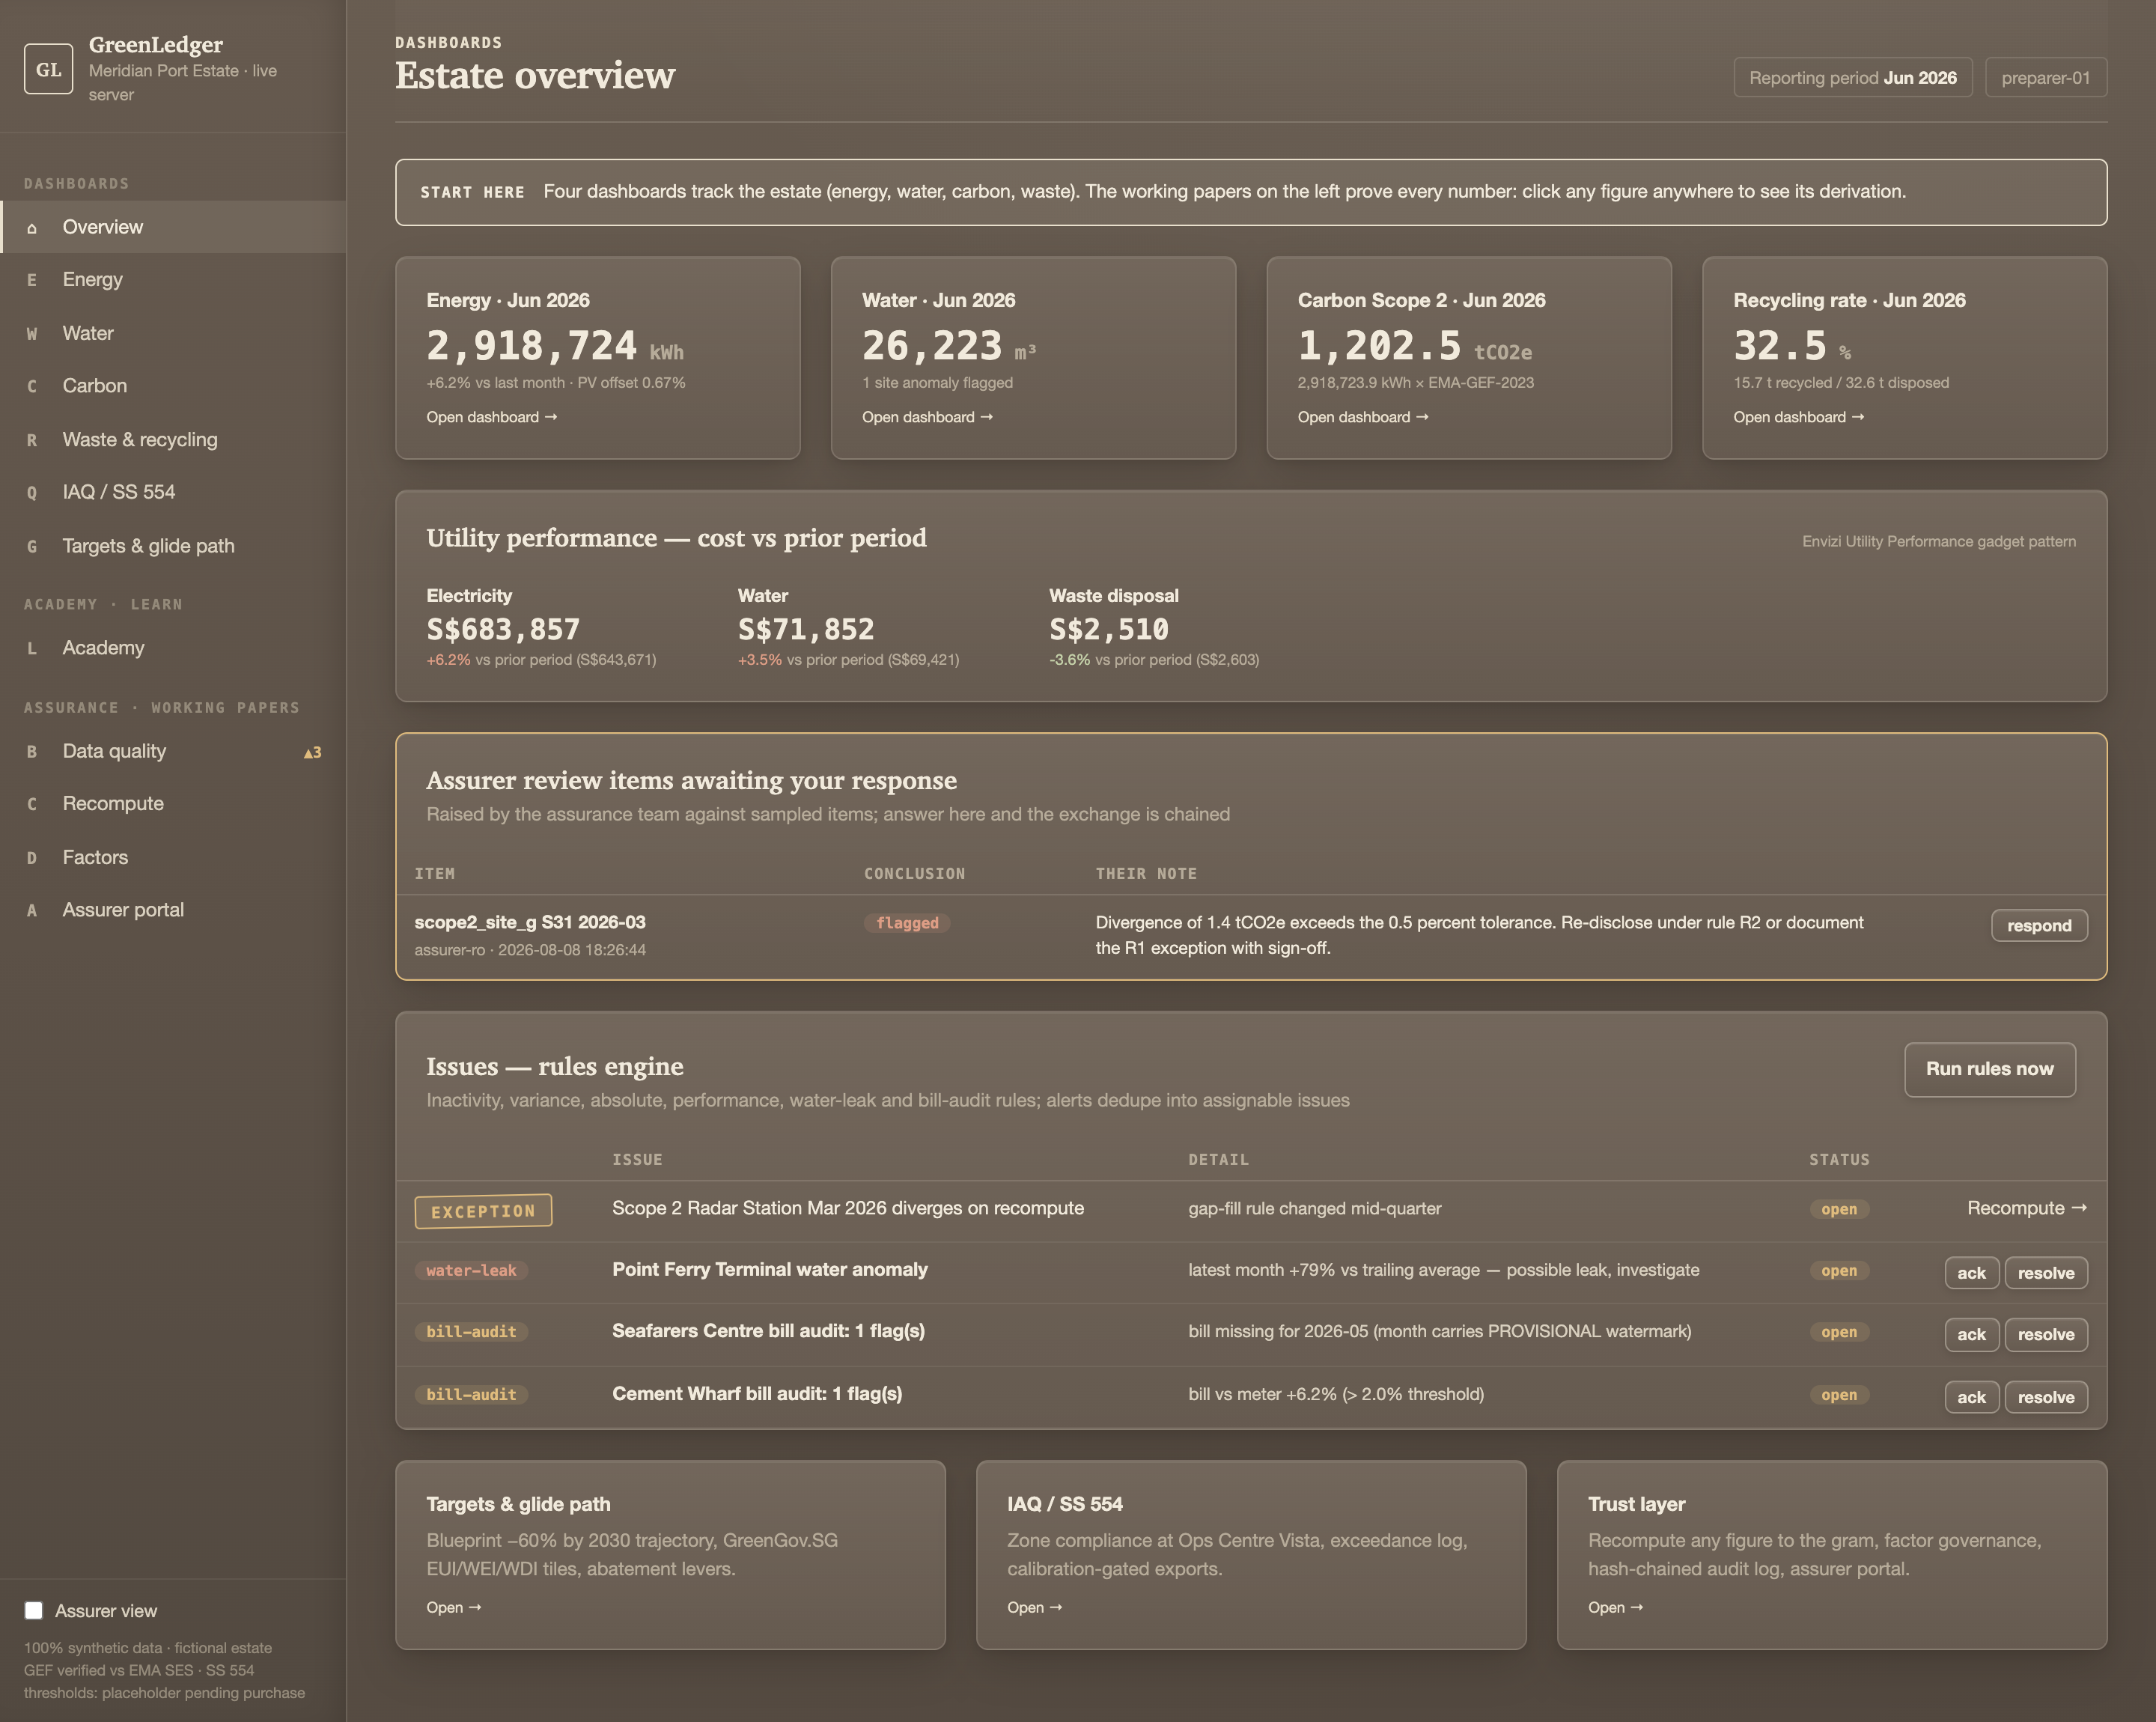
Task: Click the Envizi Utility Performance gadget pattern note
Action: click(1938, 541)
